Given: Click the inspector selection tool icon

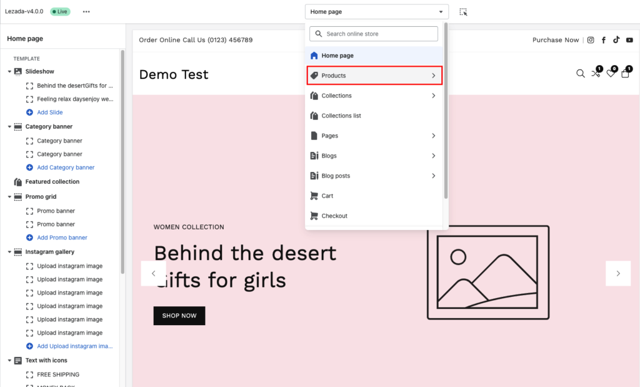Looking at the screenshot, I should pyautogui.click(x=463, y=12).
